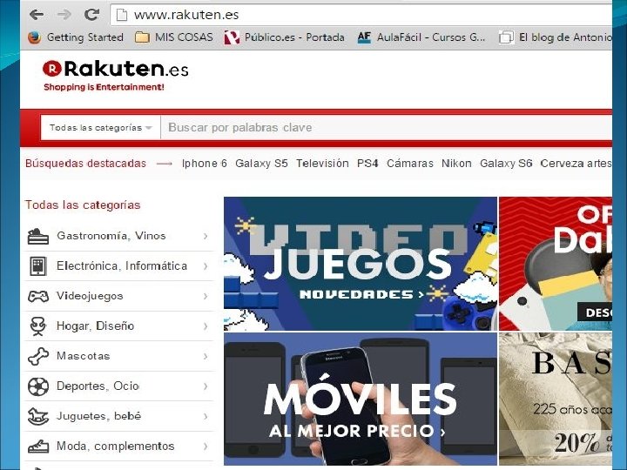Click the Galaxy S5 search link
Viewport: 627px width, 470px height.
[x=261, y=164]
